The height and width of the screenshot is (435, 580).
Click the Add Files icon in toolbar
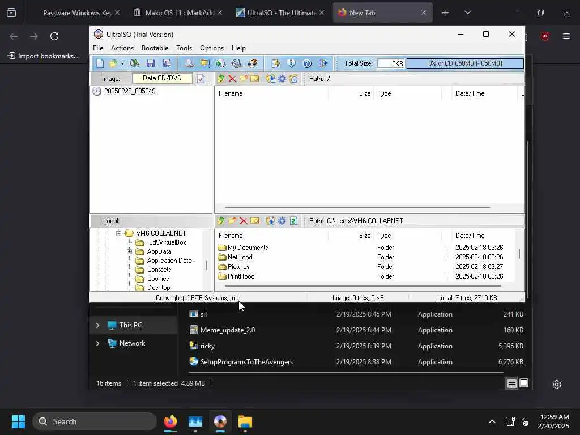click(276, 63)
